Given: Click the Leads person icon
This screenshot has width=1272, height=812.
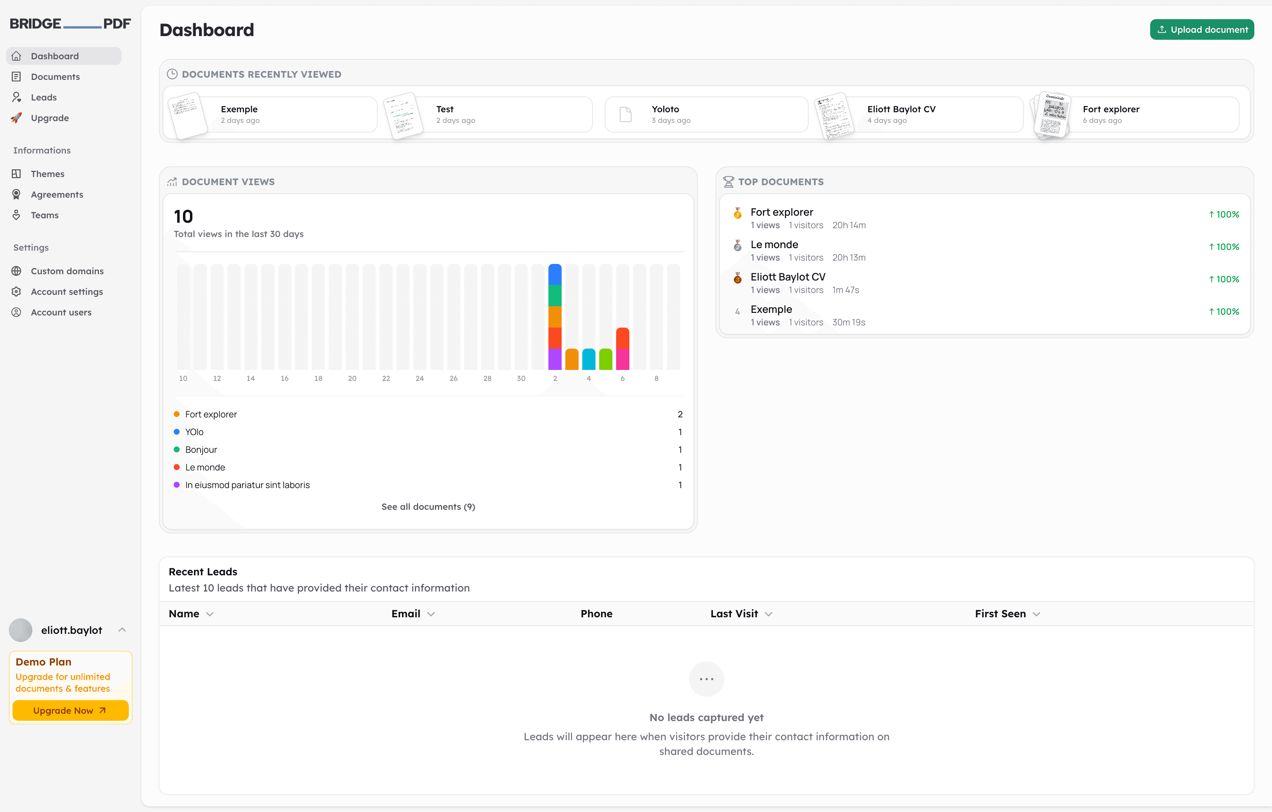Looking at the screenshot, I should coord(16,97).
